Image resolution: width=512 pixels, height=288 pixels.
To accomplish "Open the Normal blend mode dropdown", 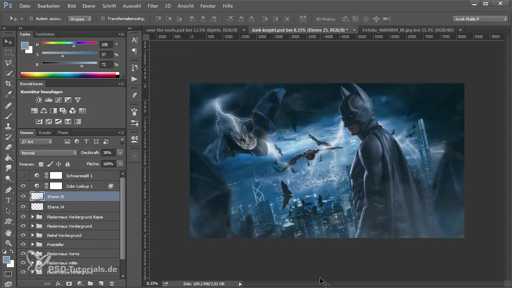I will [48, 153].
